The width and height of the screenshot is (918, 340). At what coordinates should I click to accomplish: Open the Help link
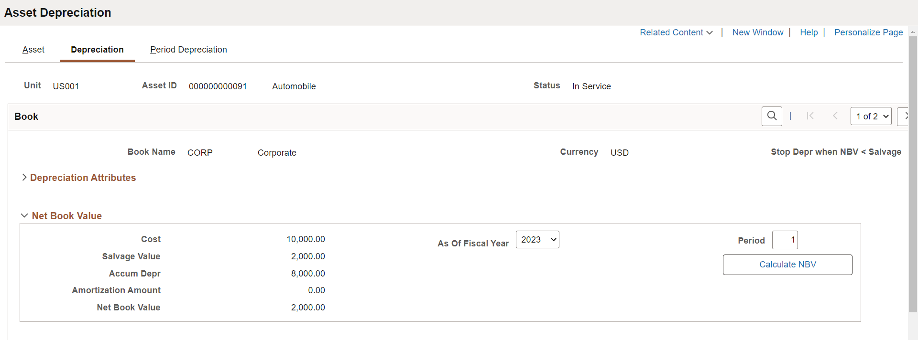tap(809, 32)
